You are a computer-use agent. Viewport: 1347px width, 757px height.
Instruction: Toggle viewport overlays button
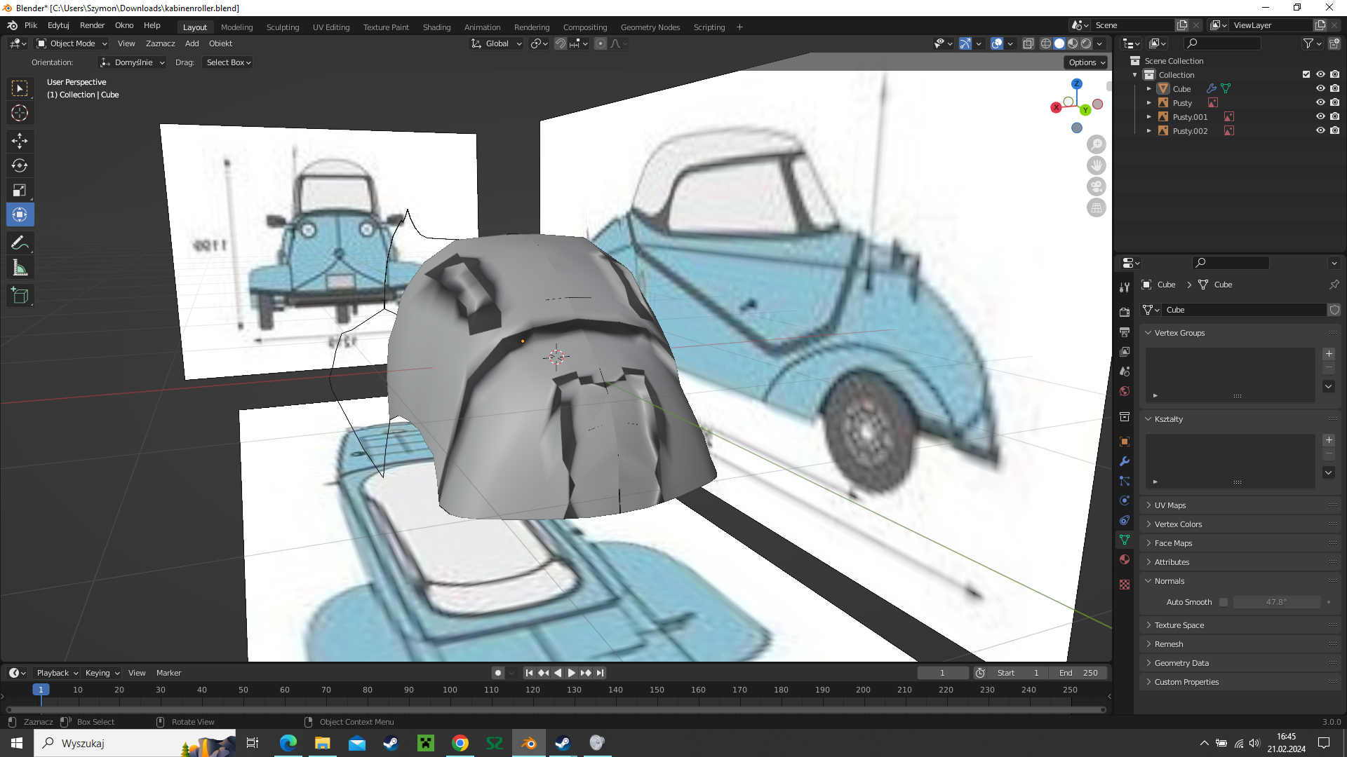997,43
